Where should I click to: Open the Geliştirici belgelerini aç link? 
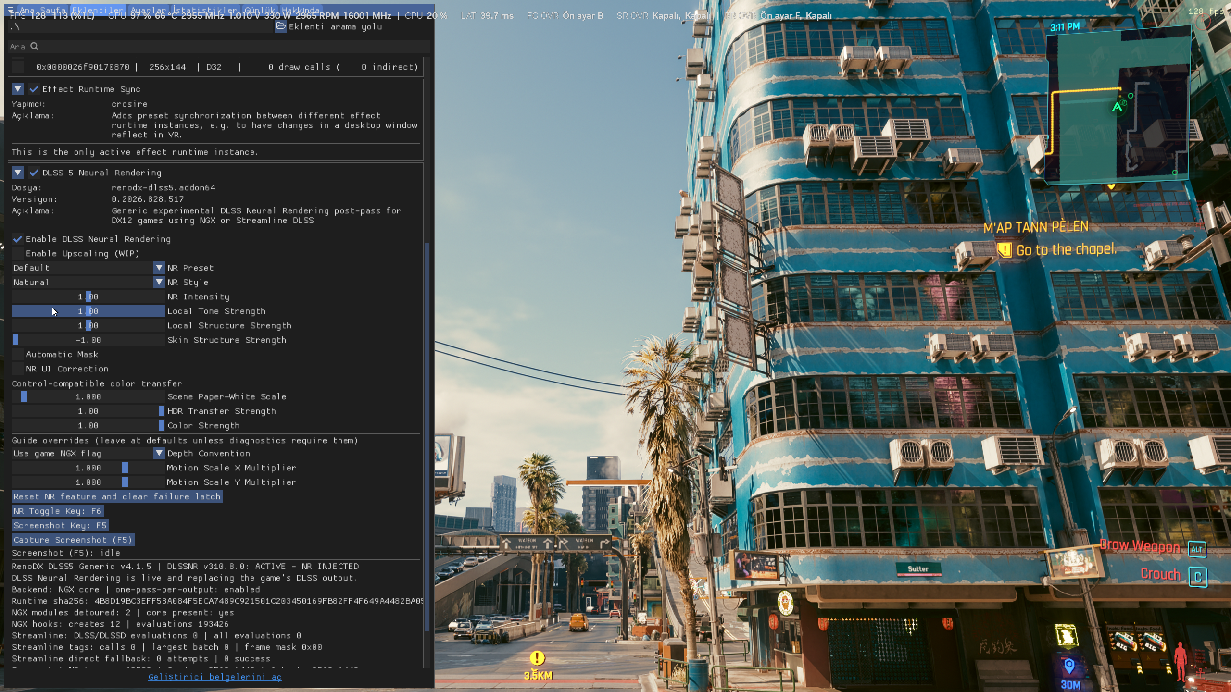[x=215, y=677]
